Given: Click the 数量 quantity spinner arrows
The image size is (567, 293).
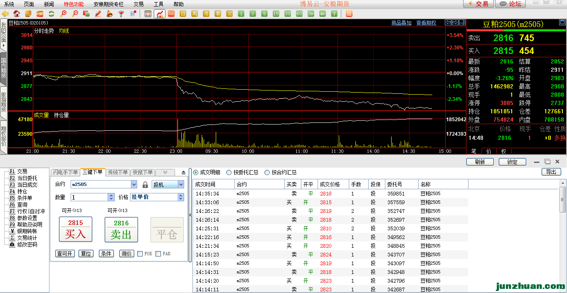Looking at the screenshot, I should pyautogui.click(x=111, y=198).
